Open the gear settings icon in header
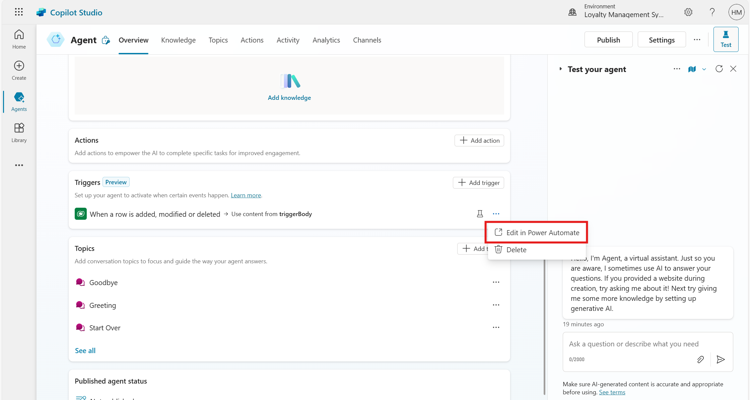Image resolution: width=750 pixels, height=400 pixels. coord(688,12)
